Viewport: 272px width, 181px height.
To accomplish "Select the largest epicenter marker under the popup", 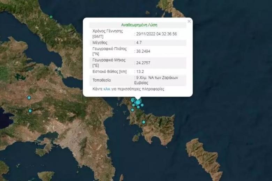I will coord(138,102).
